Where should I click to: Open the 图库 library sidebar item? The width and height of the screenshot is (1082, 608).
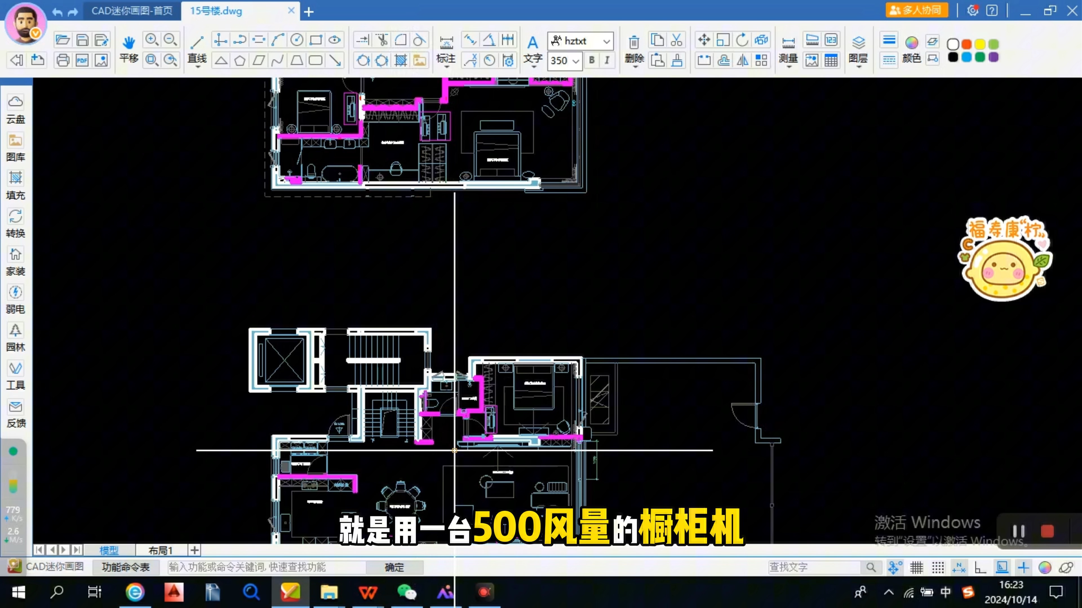(x=15, y=147)
